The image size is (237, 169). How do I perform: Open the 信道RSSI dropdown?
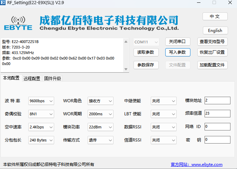tap(164, 140)
